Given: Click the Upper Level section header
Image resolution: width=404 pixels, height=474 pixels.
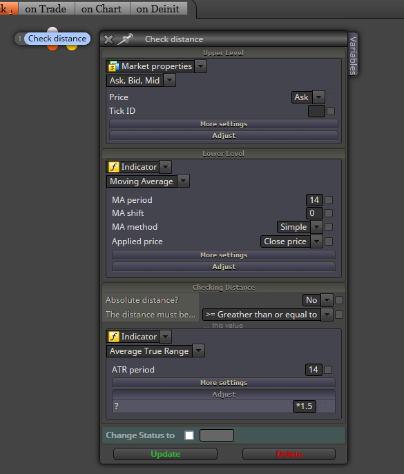Looking at the screenshot, I should [x=223, y=53].
